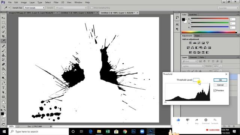Expand the layer Opacity slider arrow
The image size is (240, 135).
pos(220,66)
